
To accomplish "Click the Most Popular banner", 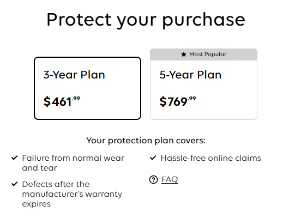I will pyautogui.click(x=203, y=55).
